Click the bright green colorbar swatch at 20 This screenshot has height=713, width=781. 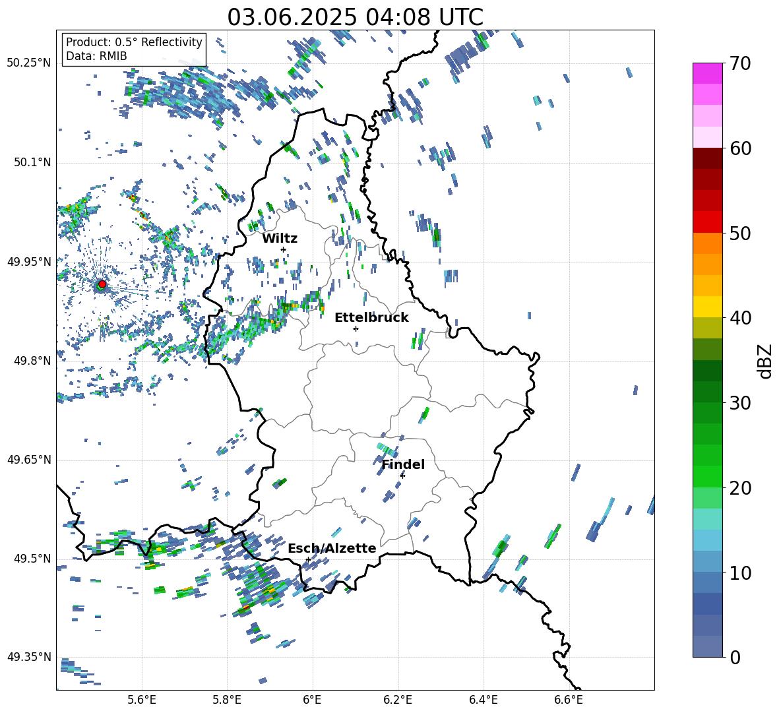click(x=707, y=476)
